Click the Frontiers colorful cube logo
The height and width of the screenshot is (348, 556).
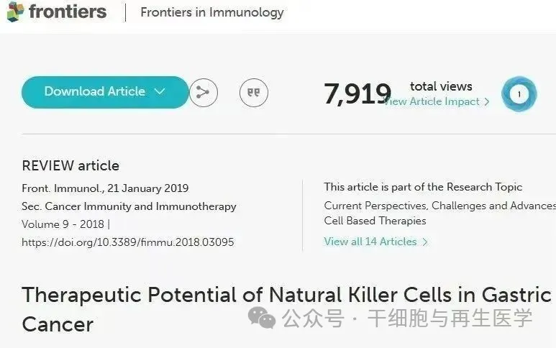tap(16, 12)
